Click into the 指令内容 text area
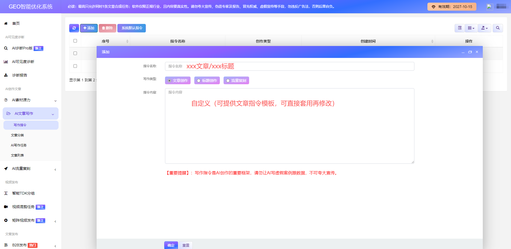This screenshot has height=249, width=511. tap(290, 126)
